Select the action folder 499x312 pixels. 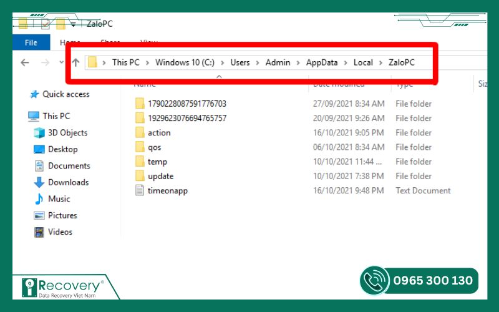159,133
